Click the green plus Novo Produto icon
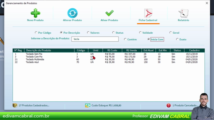The width and height of the screenshot is (214, 120). pos(35,13)
